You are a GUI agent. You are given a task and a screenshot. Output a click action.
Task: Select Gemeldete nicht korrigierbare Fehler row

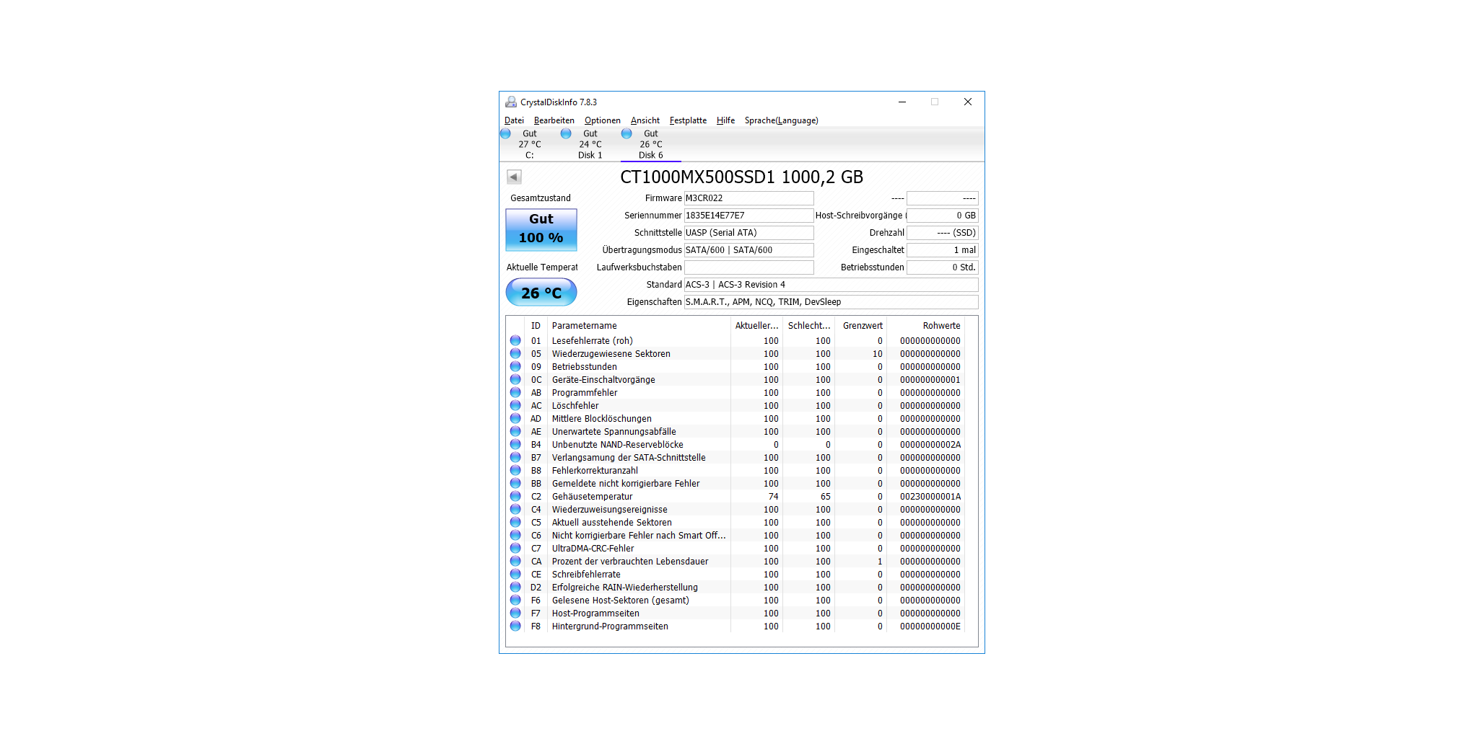736,484
